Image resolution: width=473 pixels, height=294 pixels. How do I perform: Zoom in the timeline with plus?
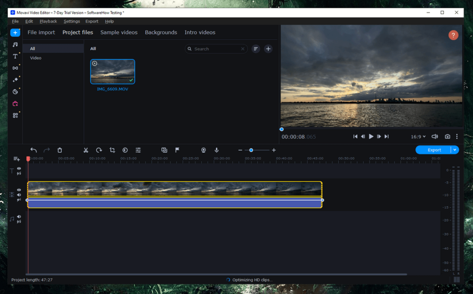coord(273,150)
